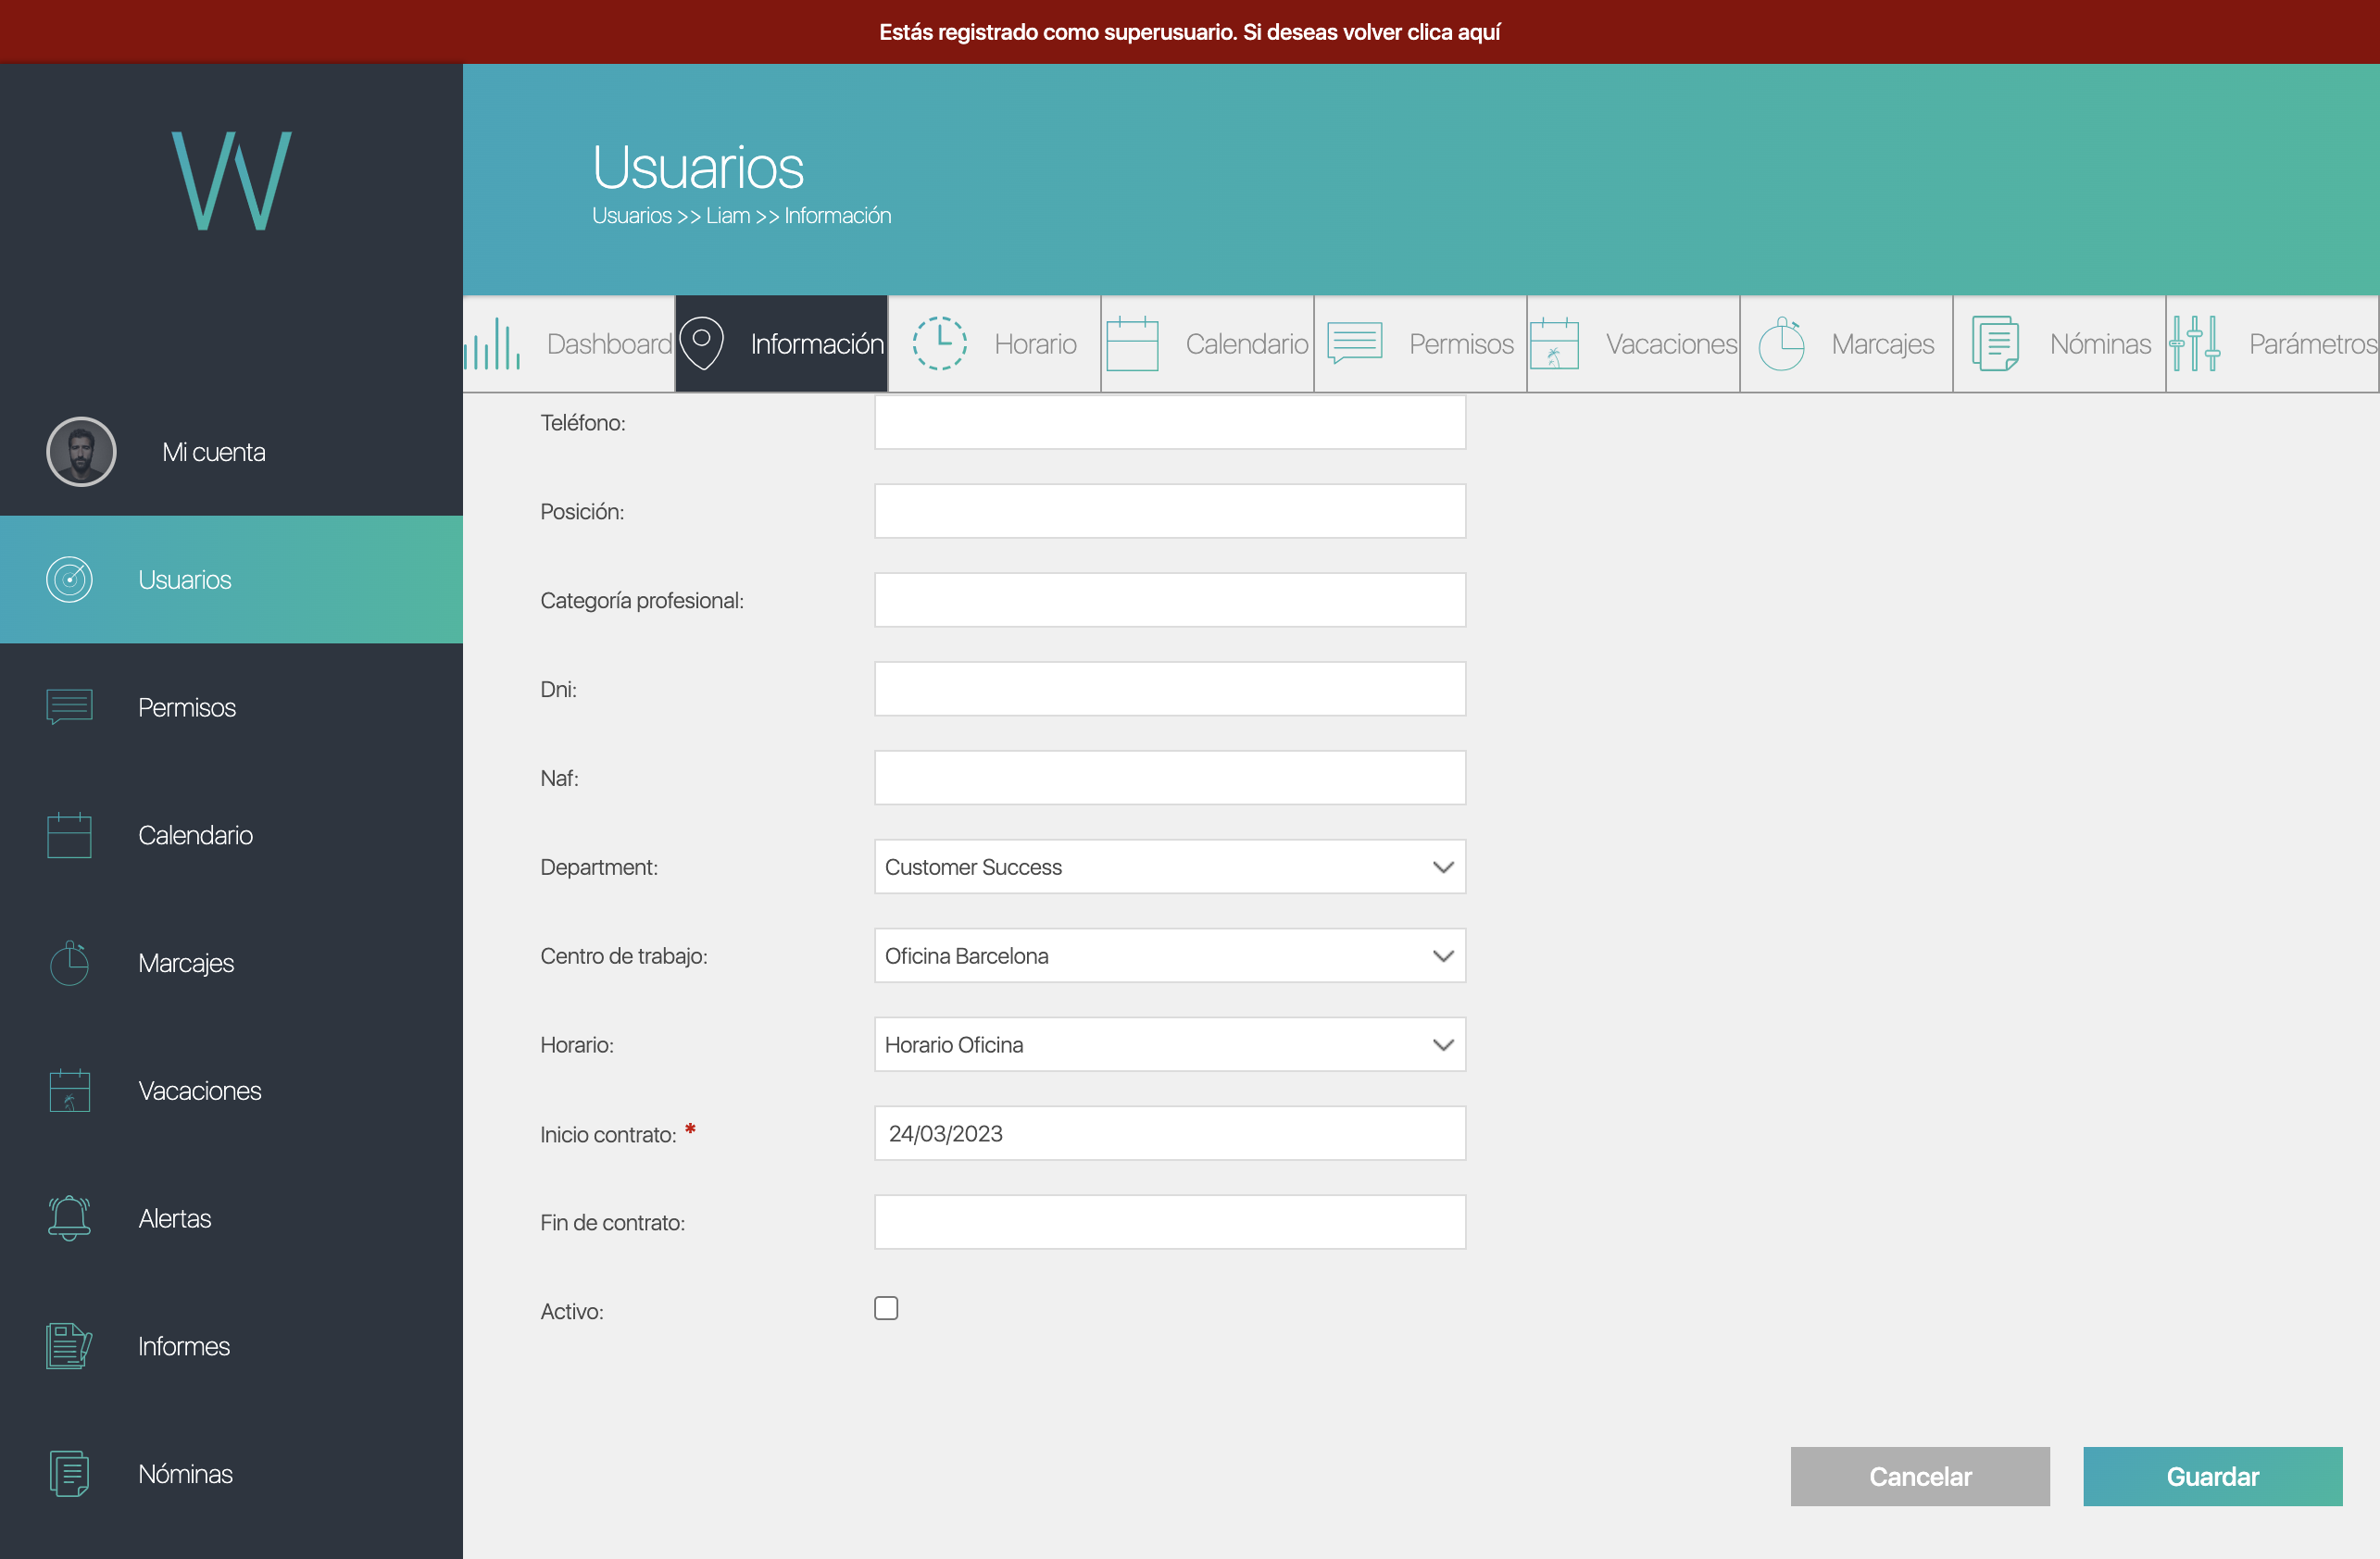Click the Liam breadcrumb link

pos(727,216)
